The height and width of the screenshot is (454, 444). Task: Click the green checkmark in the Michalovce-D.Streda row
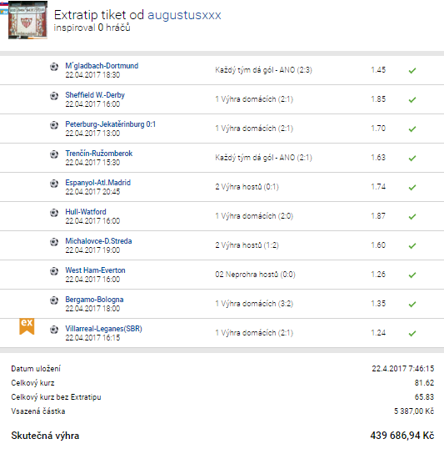pos(412,246)
